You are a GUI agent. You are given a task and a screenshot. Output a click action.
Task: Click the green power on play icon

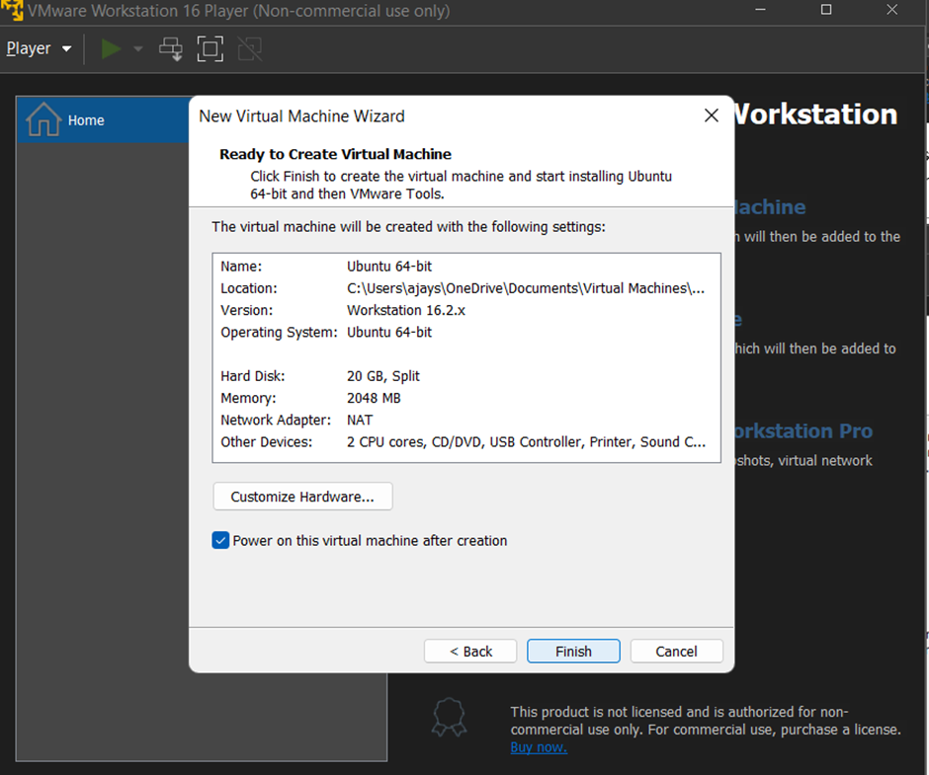(x=111, y=48)
